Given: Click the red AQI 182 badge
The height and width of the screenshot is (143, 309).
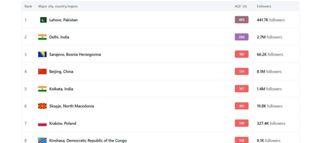Looking at the screenshot, I should 241,54.
